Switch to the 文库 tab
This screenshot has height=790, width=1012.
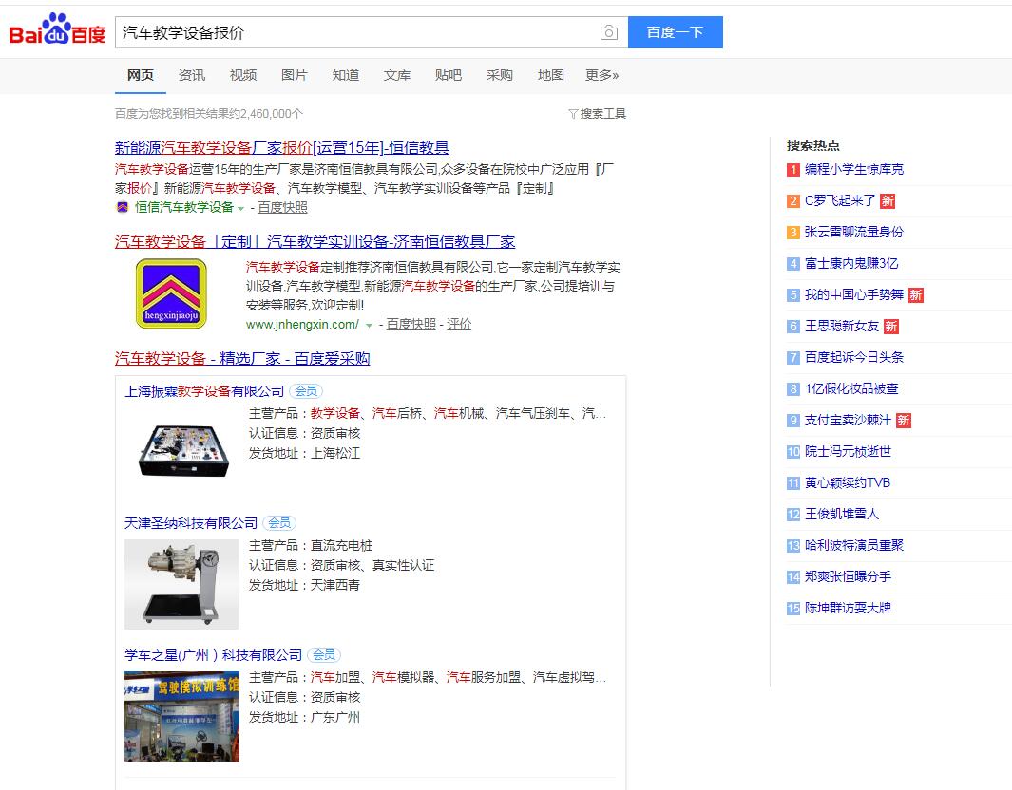[x=397, y=75]
